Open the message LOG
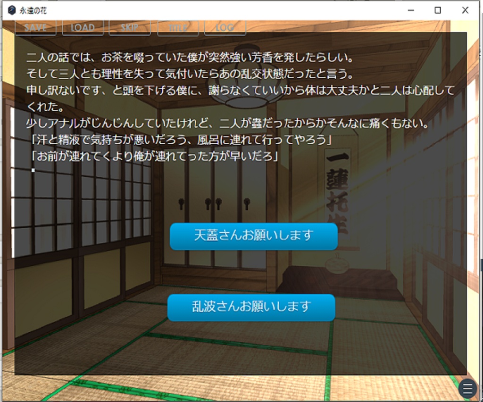This screenshot has height=402, width=483. [225, 28]
